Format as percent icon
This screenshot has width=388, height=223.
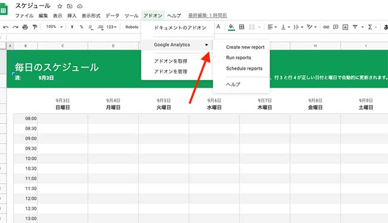[x=81, y=27]
